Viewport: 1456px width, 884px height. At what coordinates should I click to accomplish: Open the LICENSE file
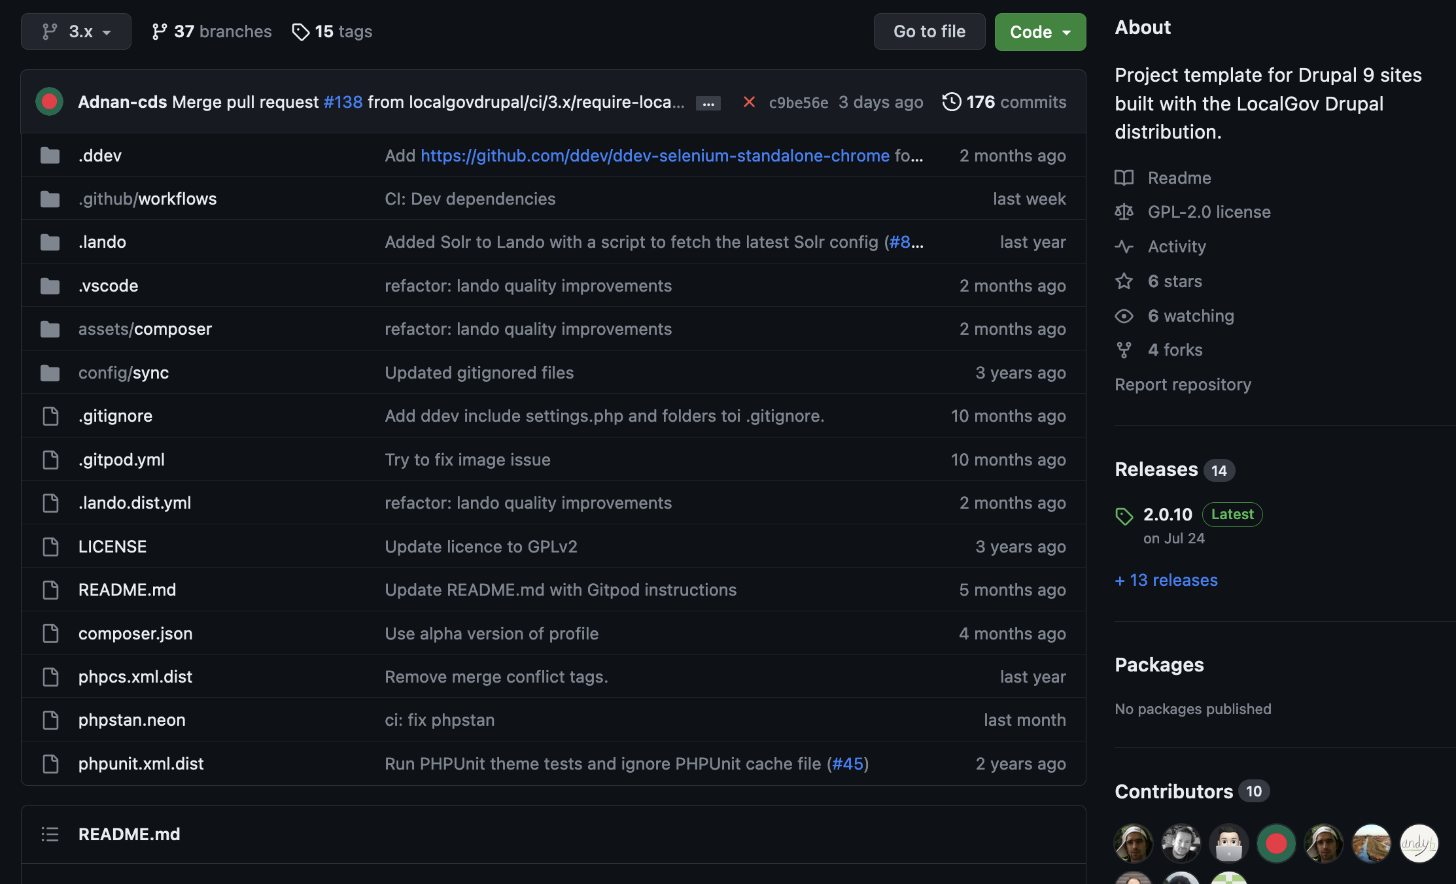tap(113, 547)
